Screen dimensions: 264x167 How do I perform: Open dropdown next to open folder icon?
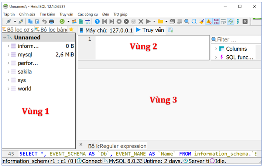point(166,21)
